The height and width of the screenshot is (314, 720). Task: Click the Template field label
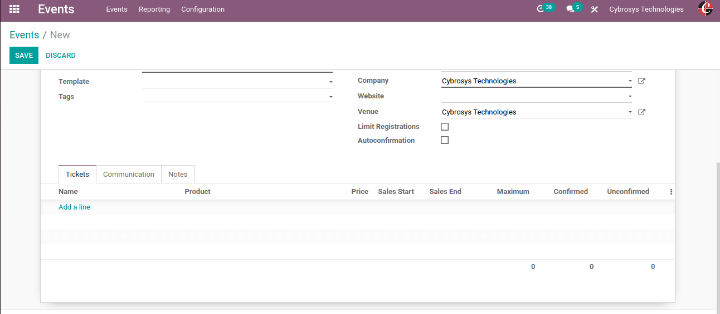(x=74, y=82)
